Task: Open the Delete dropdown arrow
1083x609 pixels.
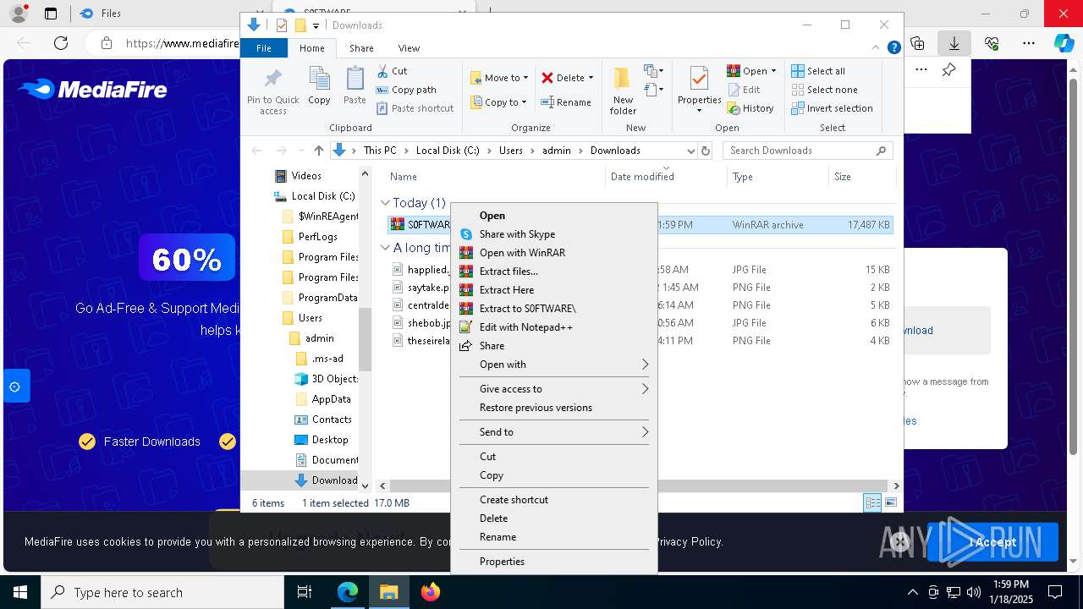Action: pos(591,78)
